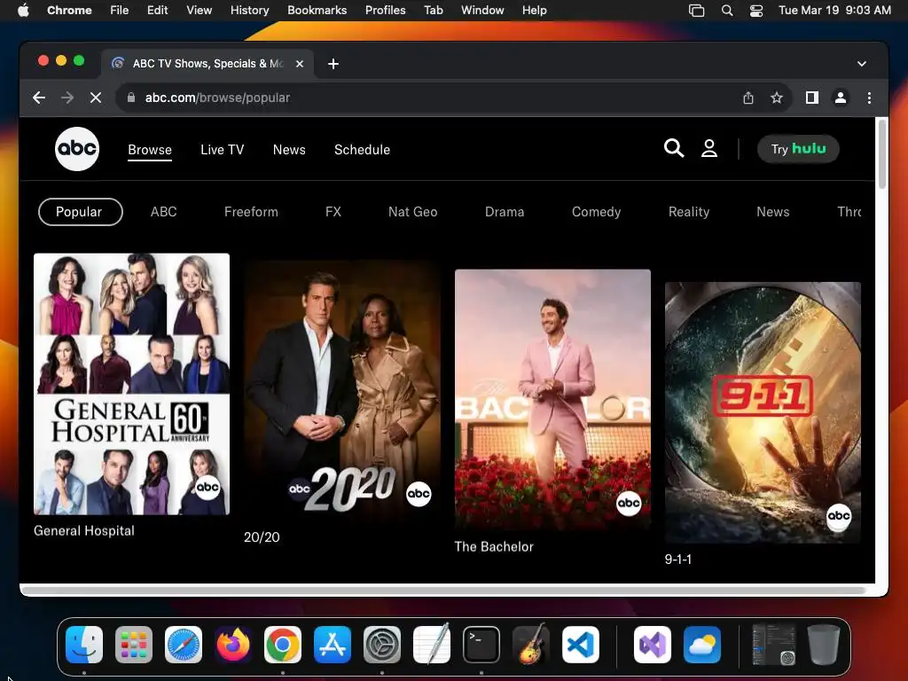Screen dimensions: 908x681
Task: Select News in the category filter row
Action: point(772,212)
